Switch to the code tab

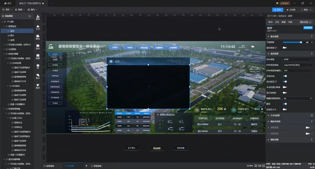(x=290, y=22)
